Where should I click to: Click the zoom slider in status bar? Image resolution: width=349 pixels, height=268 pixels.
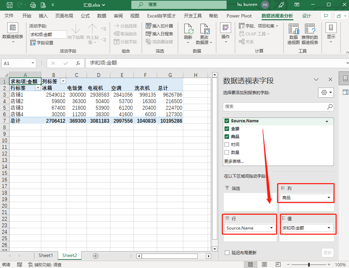(x=309, y=265)
